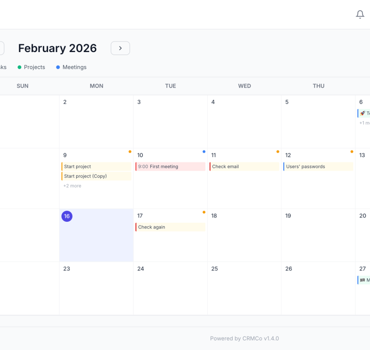Click the orange dot indicator on February 9
Screen dimensions: 370x350
pyautogui.click(x=130, y=151)
